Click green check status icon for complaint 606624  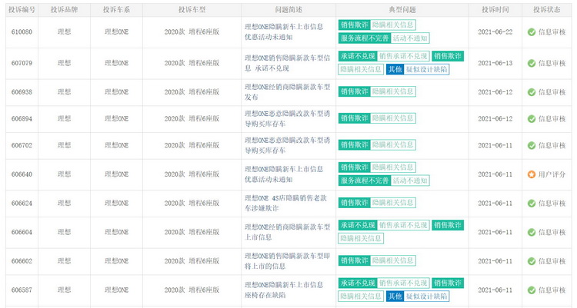pyautogui.click(x=532, y=204)
